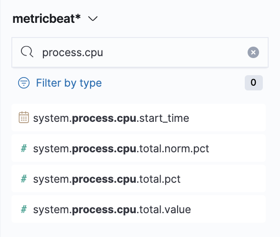Click the total.value field row's right side

pyautogui.click(x=229, y=209)
